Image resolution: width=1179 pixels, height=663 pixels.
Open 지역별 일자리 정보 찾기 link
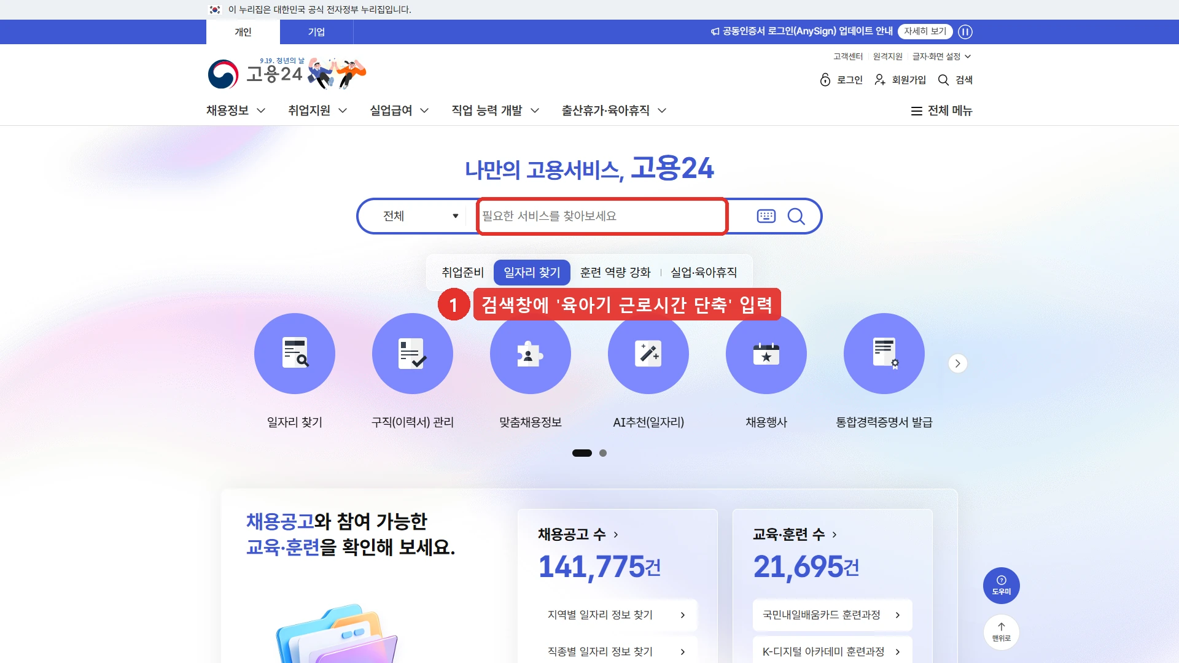[617, 615]
